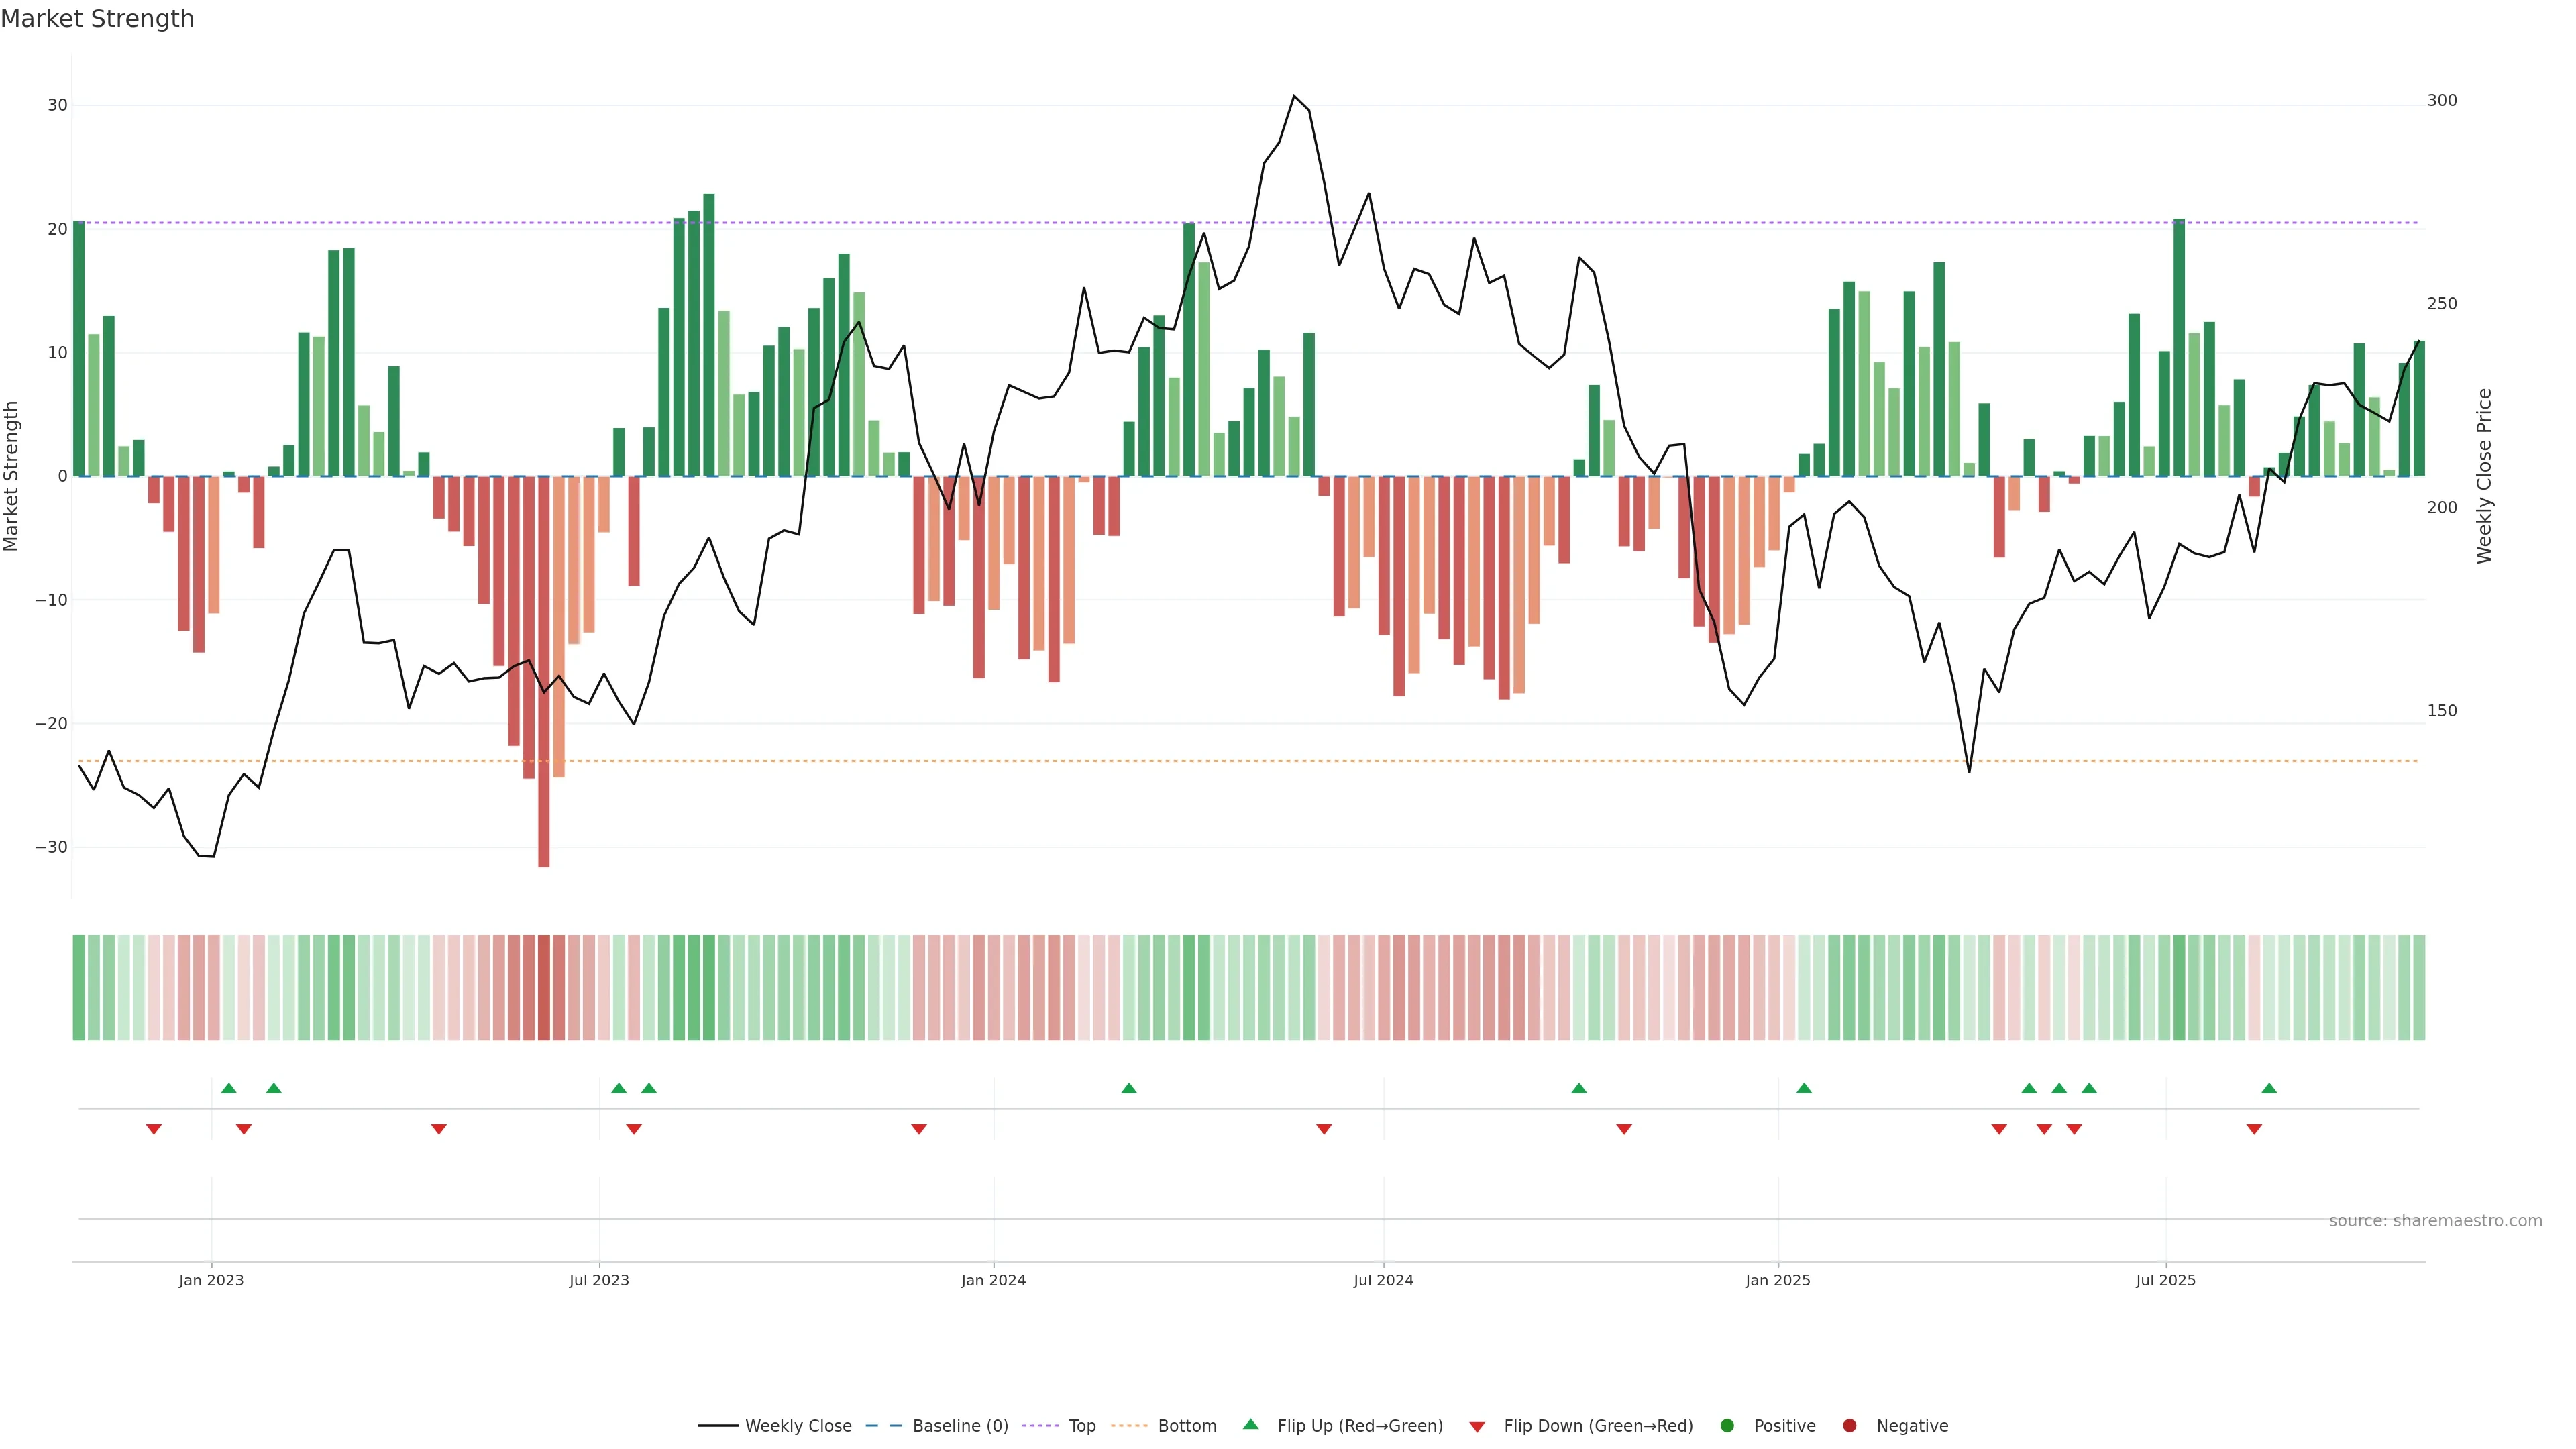Click the Weekly Close Price axis title
Screen dimensions: 2576x1449
pyautogui.click(x=2484, y=476)
